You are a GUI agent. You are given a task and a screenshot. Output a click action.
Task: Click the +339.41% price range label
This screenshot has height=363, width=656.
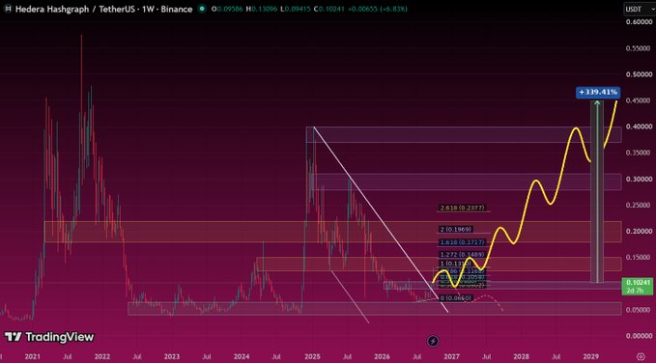[598, 92]
